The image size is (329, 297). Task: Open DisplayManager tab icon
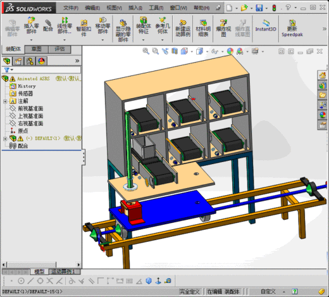click(x=41, y=61)
